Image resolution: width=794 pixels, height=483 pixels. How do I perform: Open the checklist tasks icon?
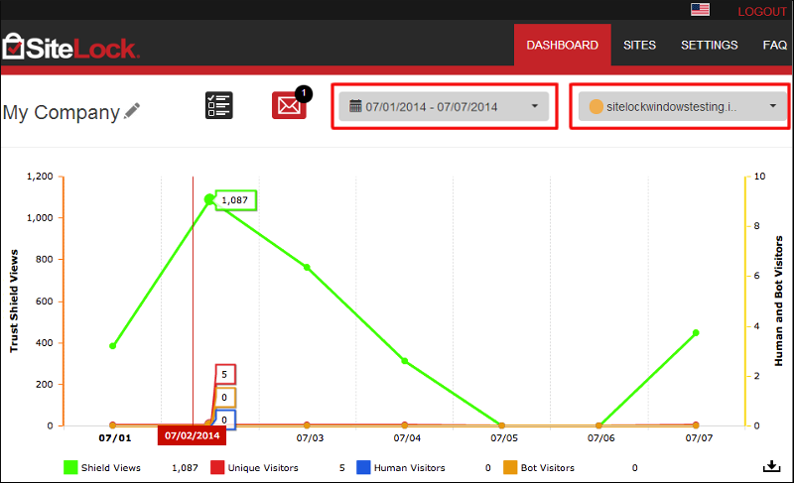(x=218, y=105)
